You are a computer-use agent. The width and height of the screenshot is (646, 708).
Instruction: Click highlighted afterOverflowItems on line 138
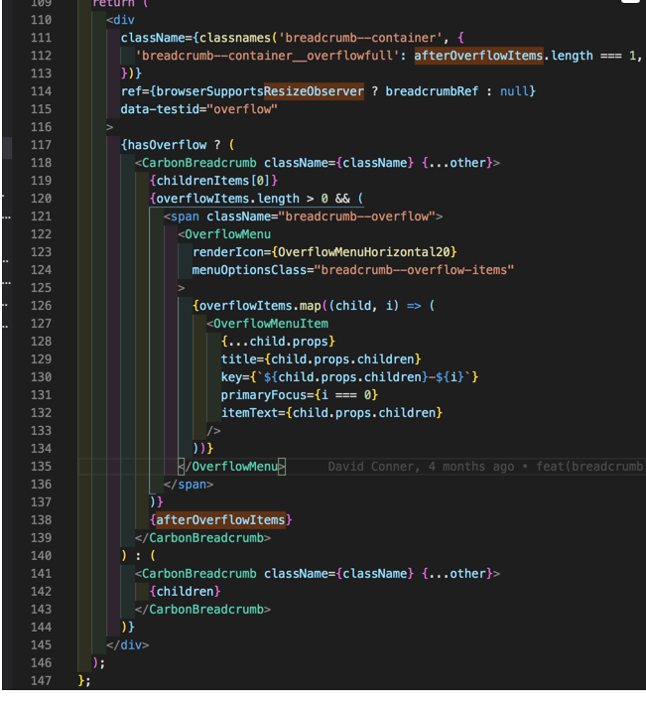point(220,519)
